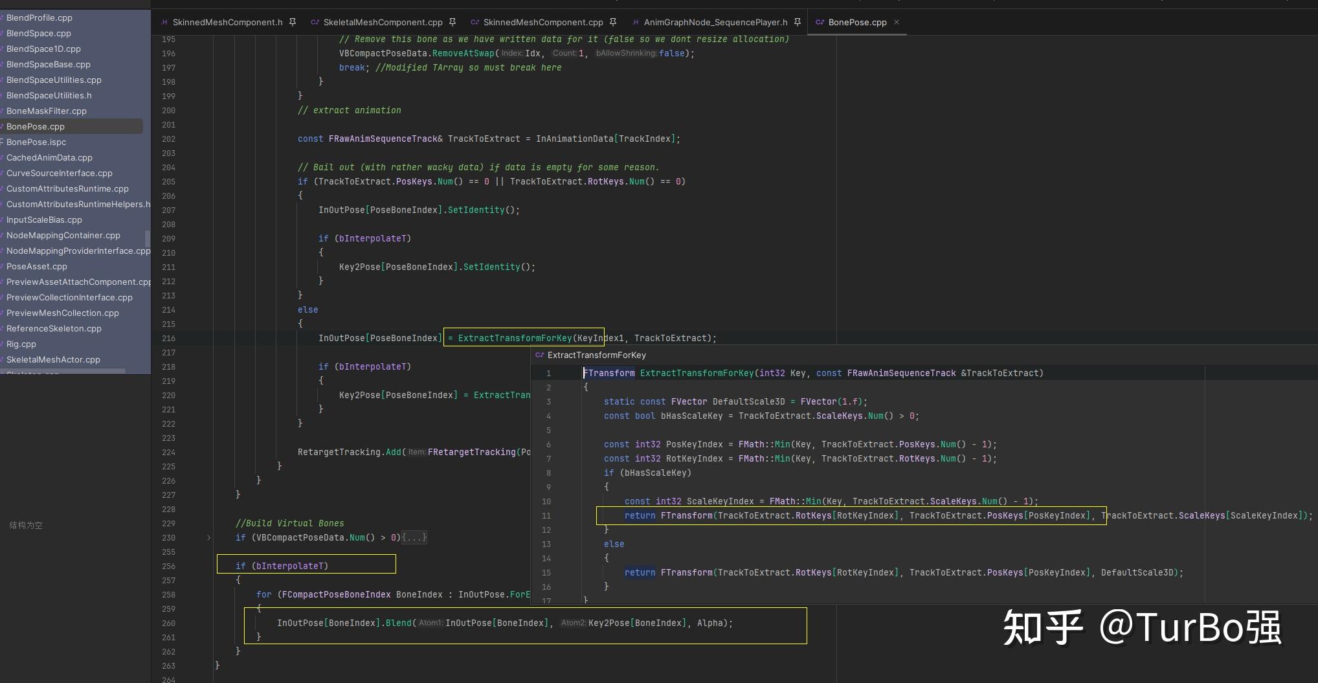Viewport: 1318px width, 683px height.
Task: Click the BonePose.cpp tab file icon
Action: point(820,22)
